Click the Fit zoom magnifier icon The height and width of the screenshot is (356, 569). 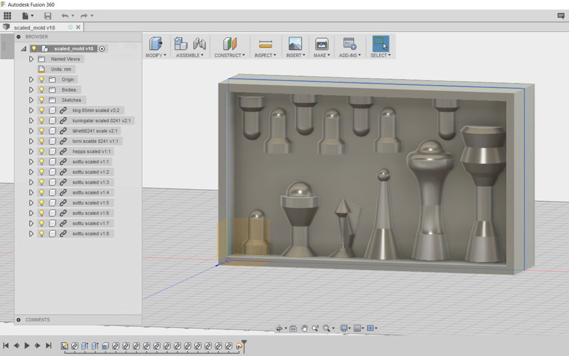tap(326, 328)
